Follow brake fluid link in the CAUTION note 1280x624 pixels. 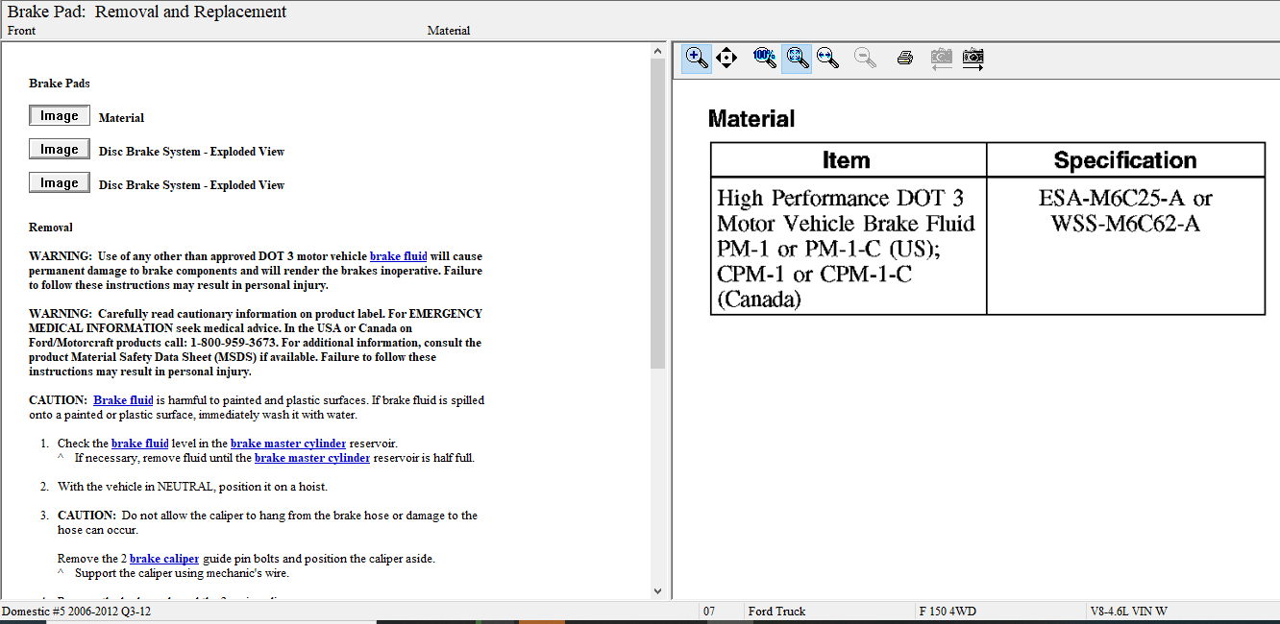(123, 400)
